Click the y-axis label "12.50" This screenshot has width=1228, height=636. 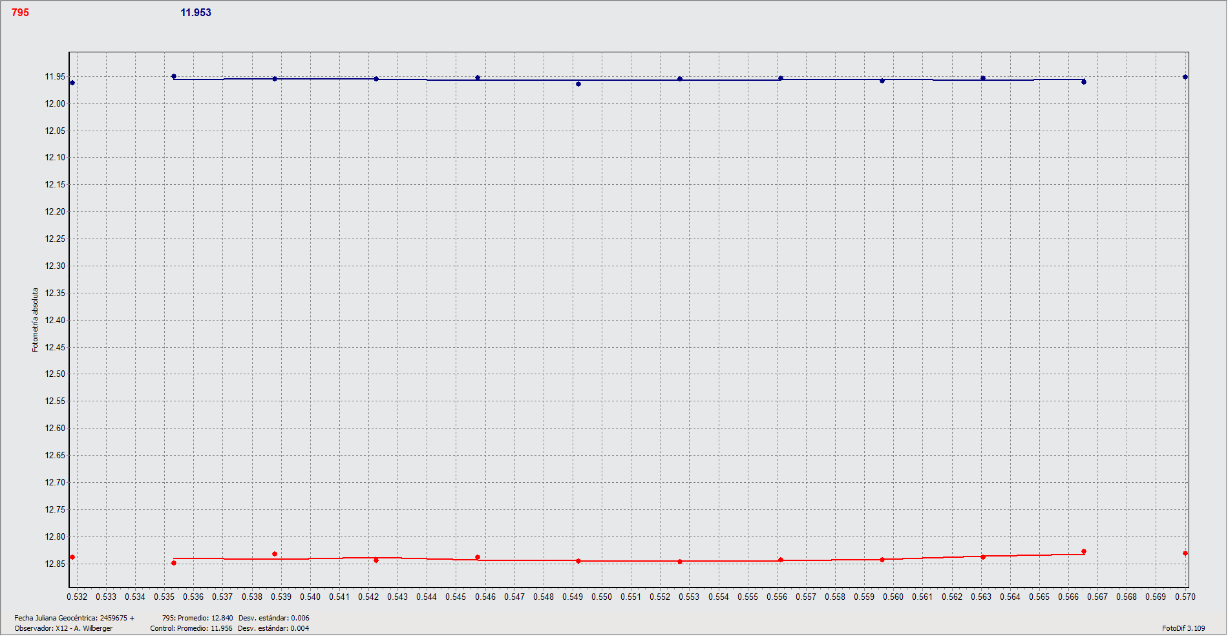pyautogui.click(x=55, y=374)
